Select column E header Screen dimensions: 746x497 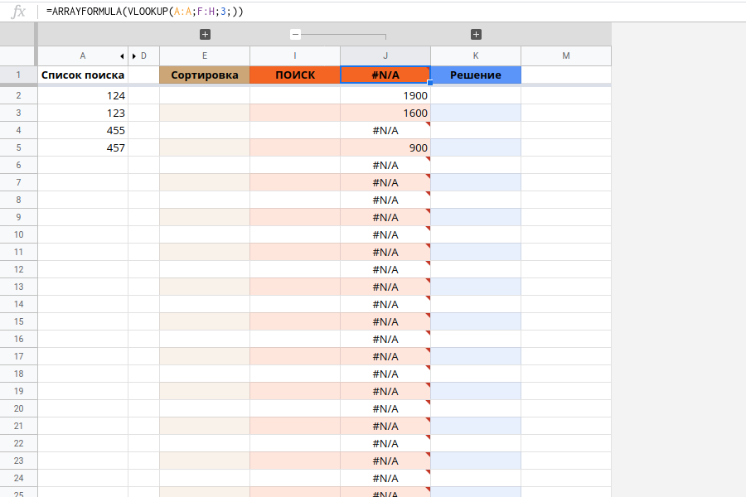[204, 55]
